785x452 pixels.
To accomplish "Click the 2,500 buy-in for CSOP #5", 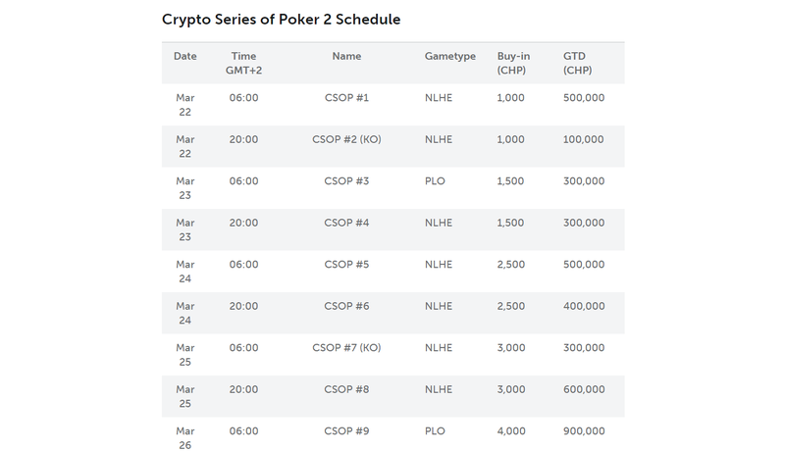I will (510, 265).
